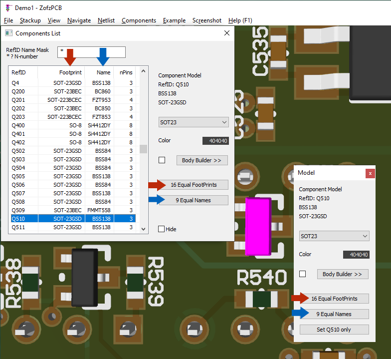The width and height of the screenshot is (391, 359).
Task: Open SOT23 dropdown in Components List
Action: (x=193, y=122)
